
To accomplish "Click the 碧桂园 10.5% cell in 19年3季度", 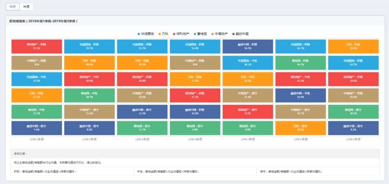I will tap(354, 111).
